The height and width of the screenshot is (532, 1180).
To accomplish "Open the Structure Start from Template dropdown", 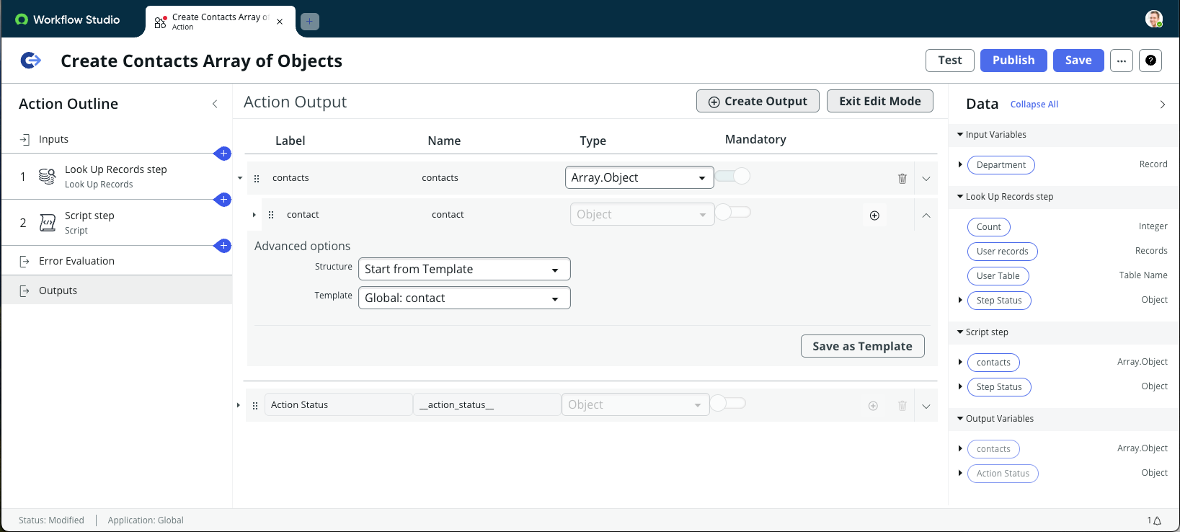I will tap(464, 269).
